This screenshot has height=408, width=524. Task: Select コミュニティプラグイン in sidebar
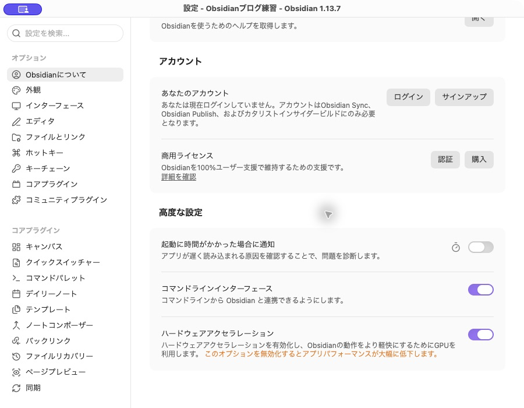(65, 200)
